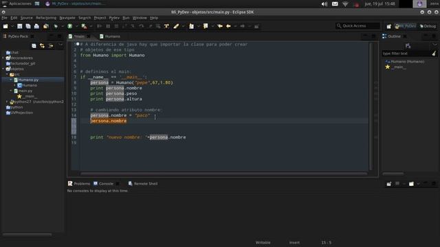Select Humano (Humano) in Outline
Screen dimensions: 440x247
pyautogui.click(x=405, y=61)
